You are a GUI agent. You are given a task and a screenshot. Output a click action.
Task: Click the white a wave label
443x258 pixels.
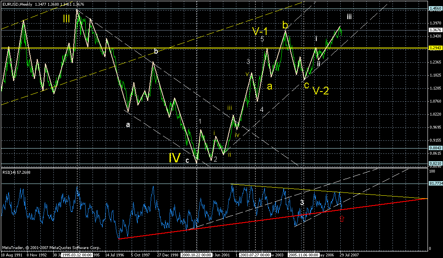128,125
